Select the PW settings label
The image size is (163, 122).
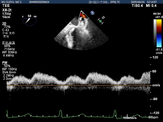[5, 63]
